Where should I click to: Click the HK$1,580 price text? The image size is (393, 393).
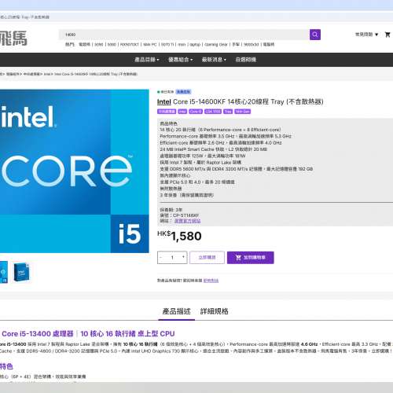(179, 236)
